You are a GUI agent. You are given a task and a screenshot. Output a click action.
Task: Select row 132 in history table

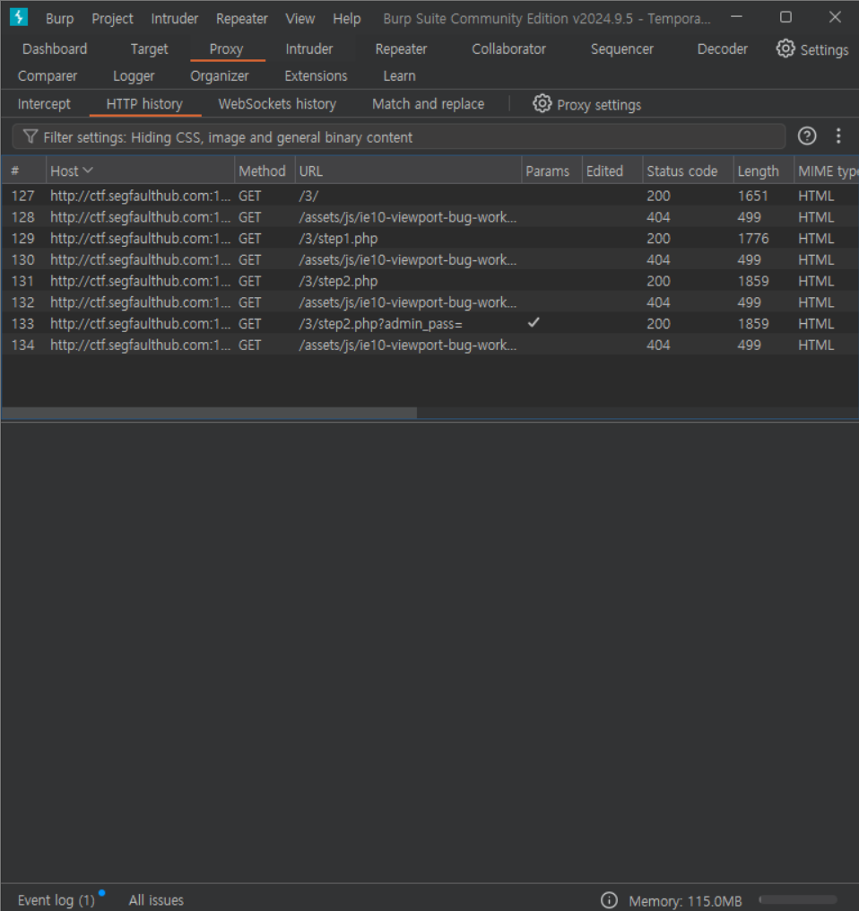(x=429, y=302)
